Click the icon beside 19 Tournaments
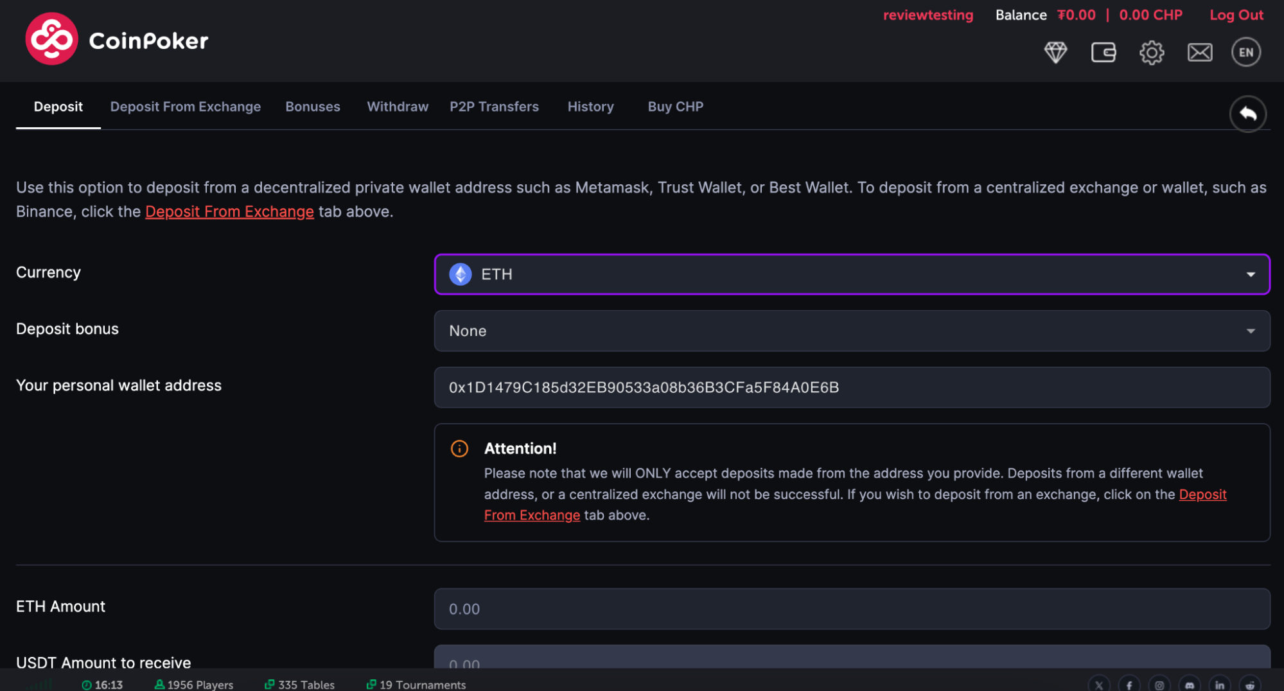 click(371, 685)
